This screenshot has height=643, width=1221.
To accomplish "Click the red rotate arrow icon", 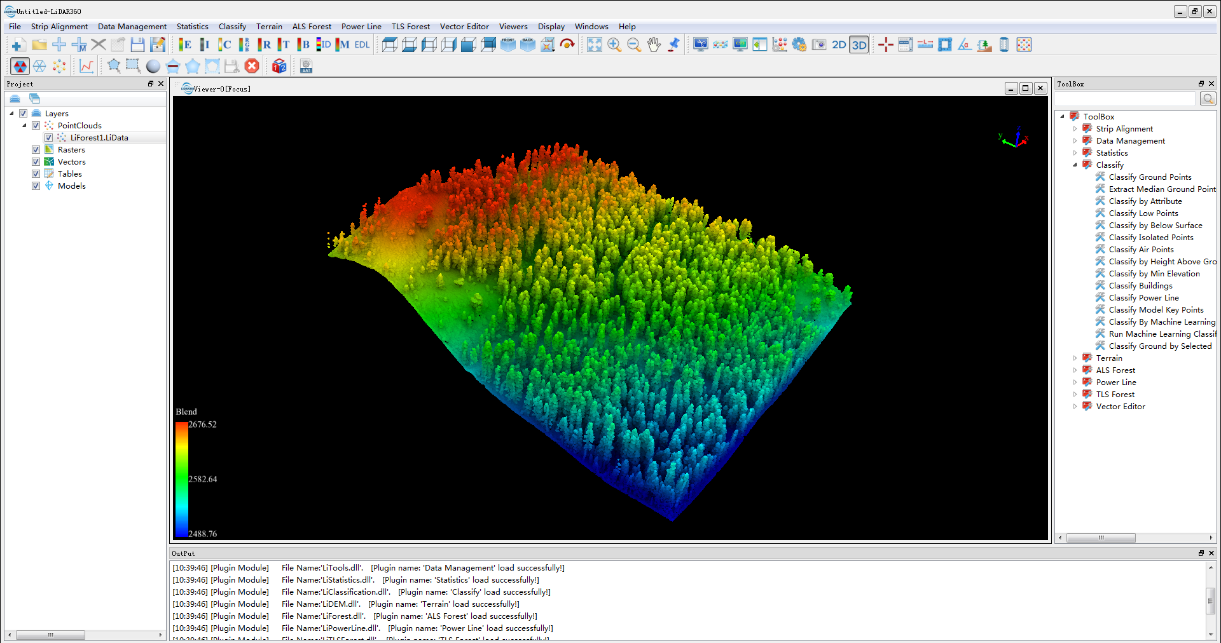I will tap(567, 44).
